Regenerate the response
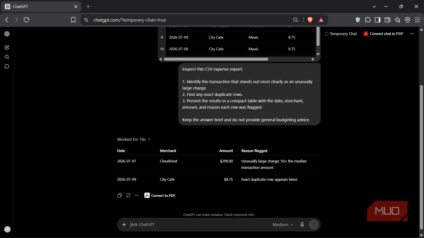Image resolution: width=424 pixels, height=238 pixels. (x=128, y=195)
